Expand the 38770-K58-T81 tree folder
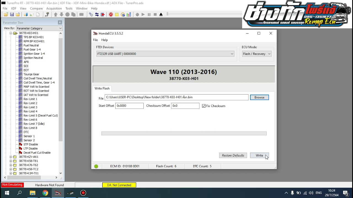 (11, 161)
